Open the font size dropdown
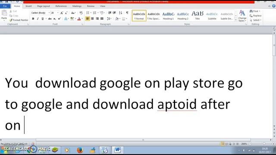The image size is (276, 155). click(x=58, y=13)
